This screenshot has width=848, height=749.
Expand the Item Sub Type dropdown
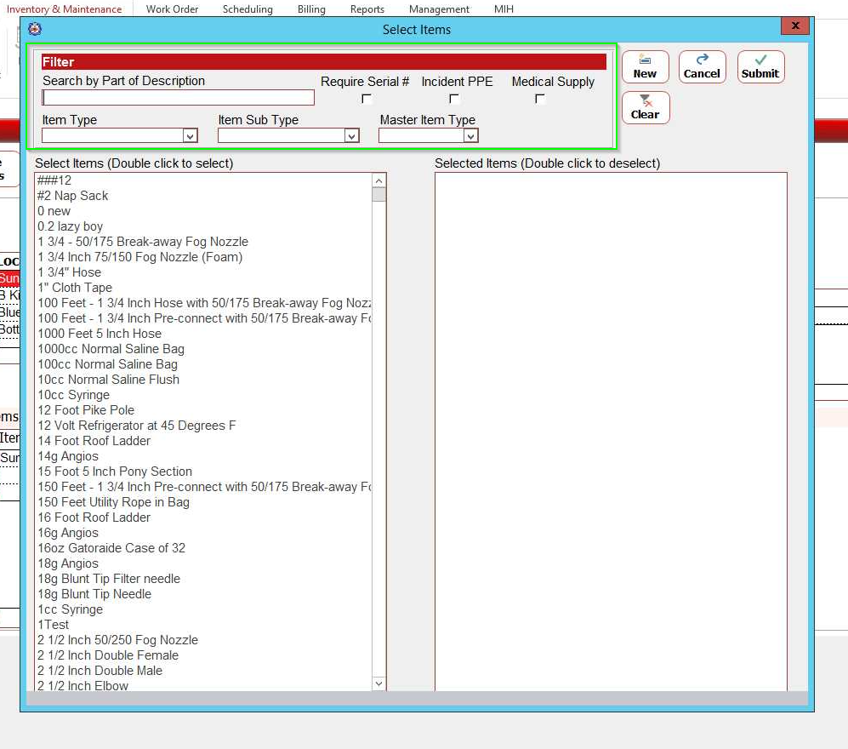[x=351, y=135]
